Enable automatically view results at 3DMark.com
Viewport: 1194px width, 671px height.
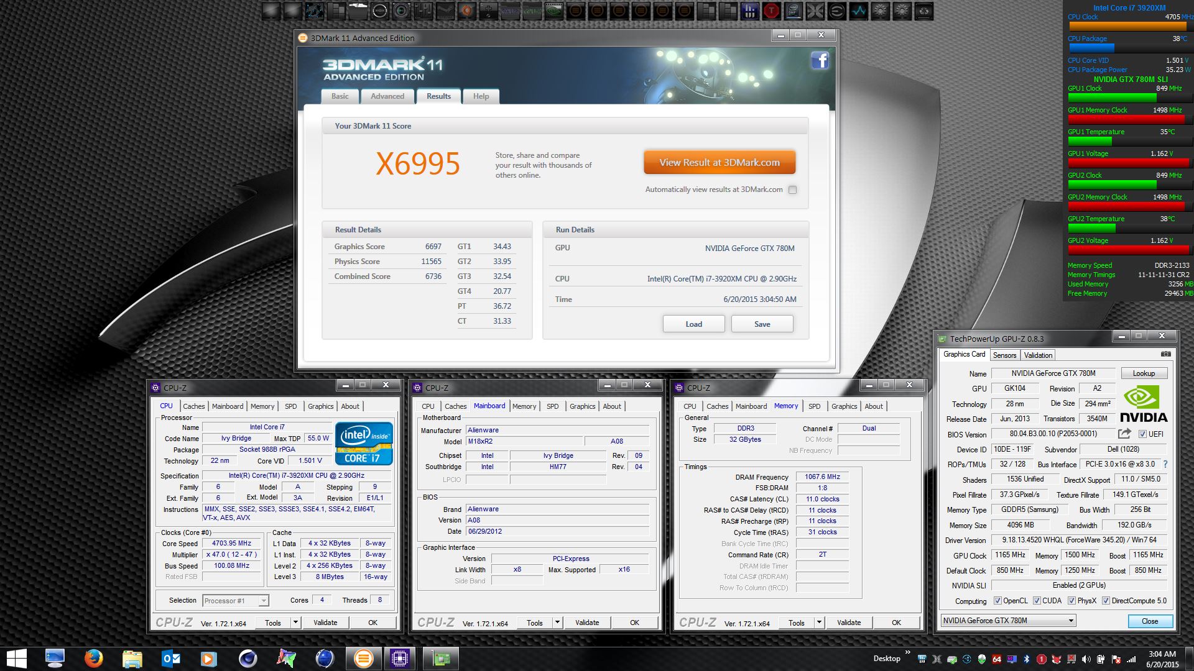[x=792, y=190]
